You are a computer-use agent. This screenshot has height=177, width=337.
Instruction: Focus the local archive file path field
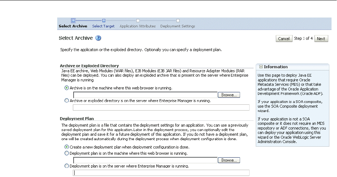click(145, 95)
